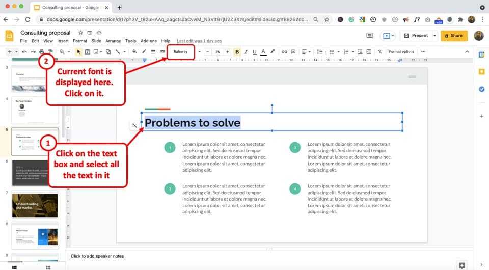Click the Format options button

pos(401,51)
